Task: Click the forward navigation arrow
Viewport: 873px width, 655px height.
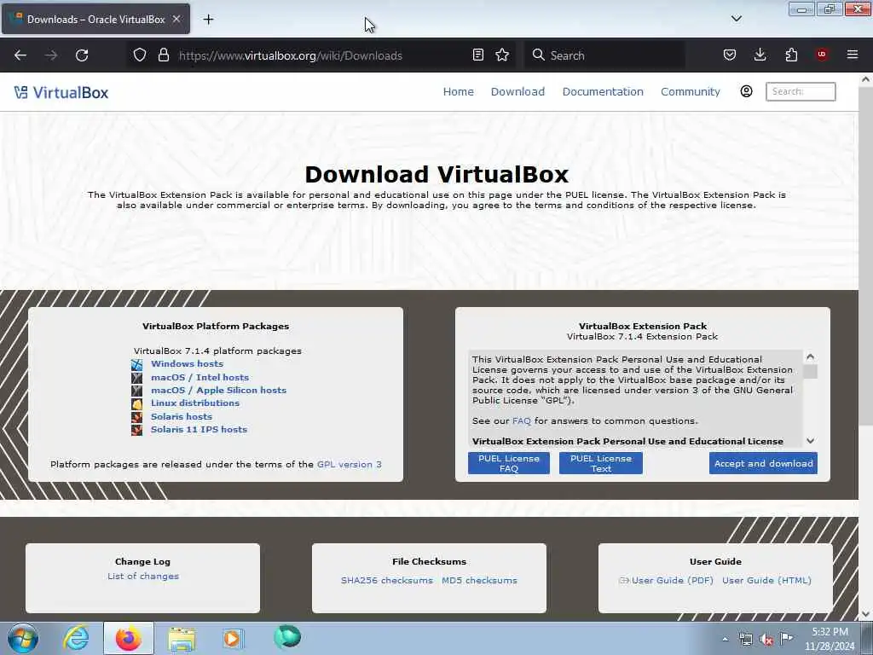Action: click(x=51, y=55)
